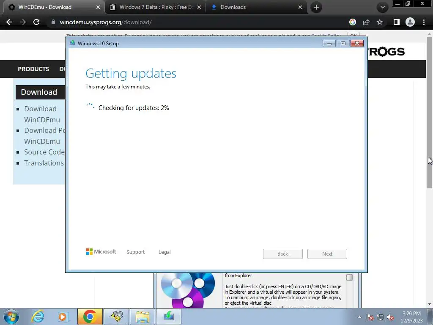Open Chrome side panel icon
Screen dimensions: 433x325
[397, 22]
